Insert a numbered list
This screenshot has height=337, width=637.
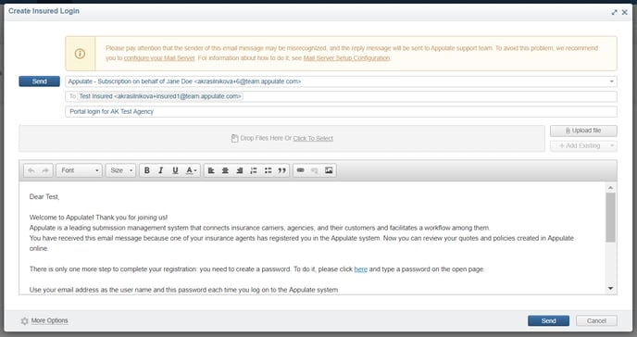(x=254, y=170)
